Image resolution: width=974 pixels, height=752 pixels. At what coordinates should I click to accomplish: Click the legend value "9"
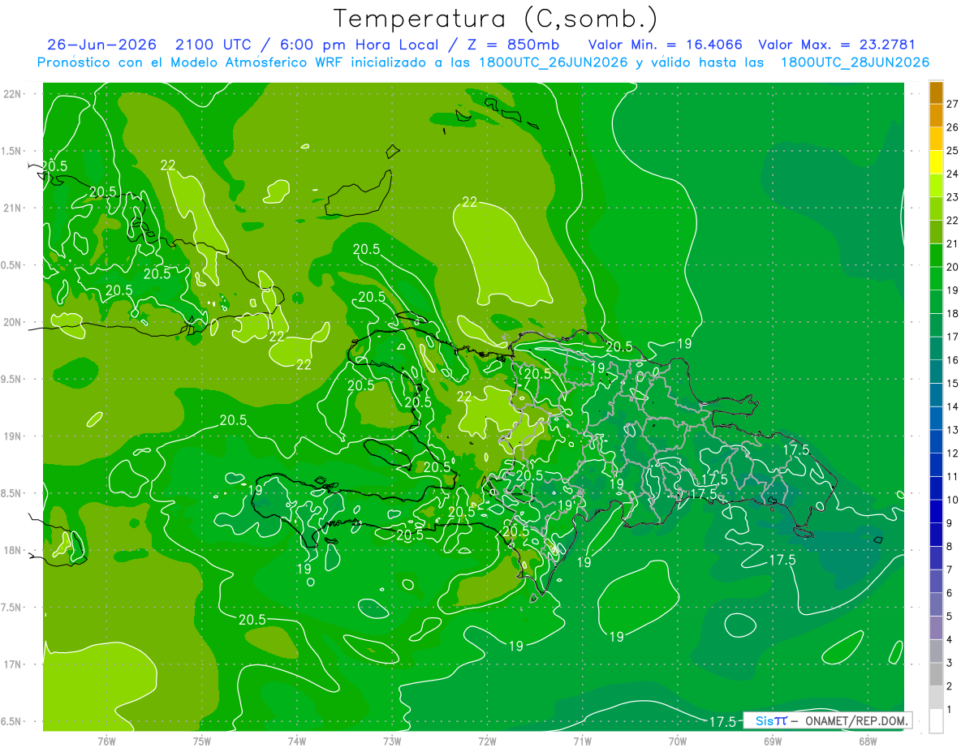point(950,523)
